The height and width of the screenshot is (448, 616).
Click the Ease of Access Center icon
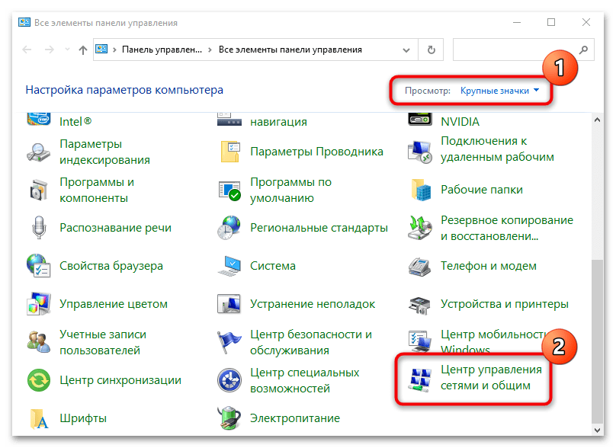coord(229,379)
